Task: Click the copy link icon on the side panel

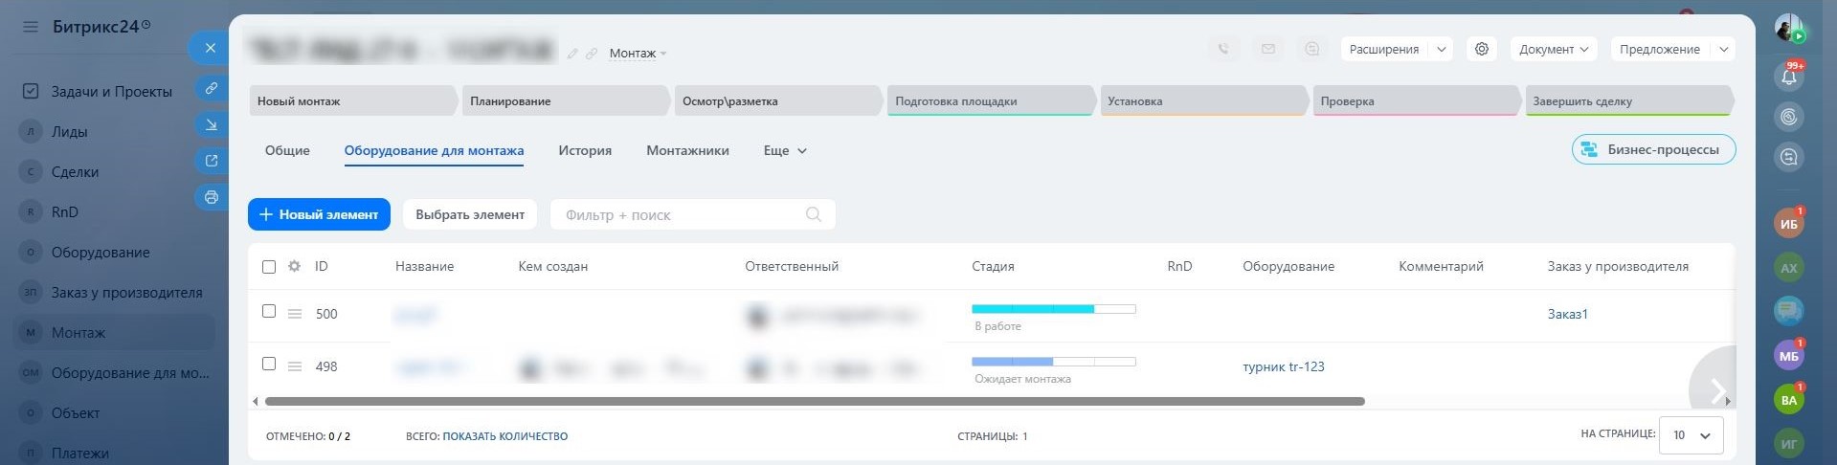Action: (x=211, y=88)
